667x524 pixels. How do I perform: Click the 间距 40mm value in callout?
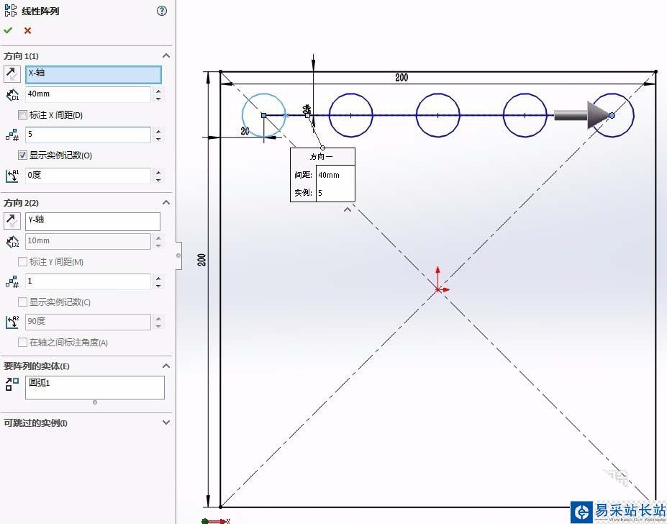click(335, 174)
